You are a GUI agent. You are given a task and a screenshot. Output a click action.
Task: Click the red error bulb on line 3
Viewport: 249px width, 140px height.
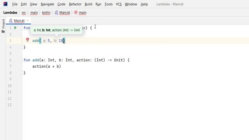pos(28,40)
